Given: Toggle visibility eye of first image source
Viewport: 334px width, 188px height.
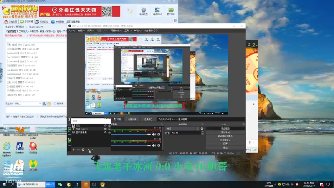Looking at the screenshot, I should [x=105, y=126].
